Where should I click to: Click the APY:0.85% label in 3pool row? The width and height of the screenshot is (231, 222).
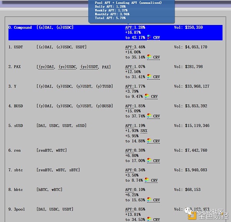[135, 209]
